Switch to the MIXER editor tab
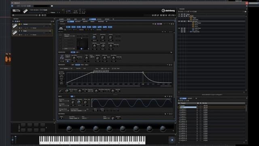The width and height of the screenshot is (259, 146). (x=84, y=19)
